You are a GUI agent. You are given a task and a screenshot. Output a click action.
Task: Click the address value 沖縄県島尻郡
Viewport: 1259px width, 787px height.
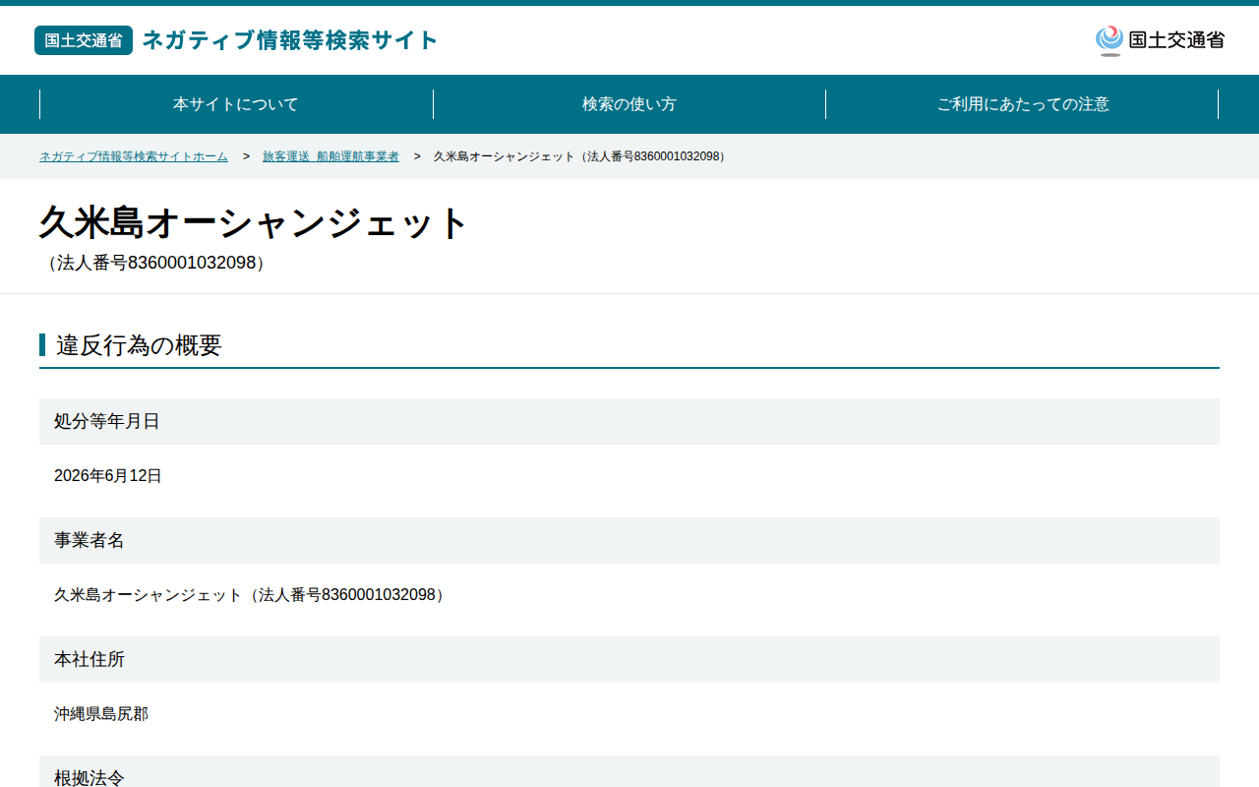tap(101, 714)
